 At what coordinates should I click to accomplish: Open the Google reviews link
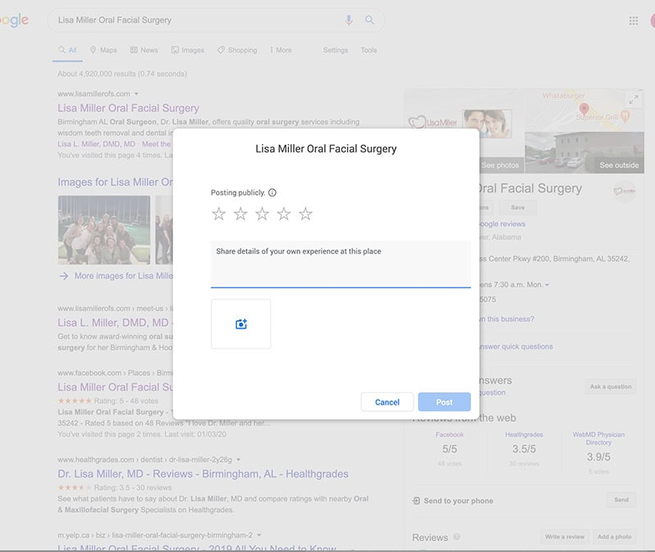[x=502, y=224]
